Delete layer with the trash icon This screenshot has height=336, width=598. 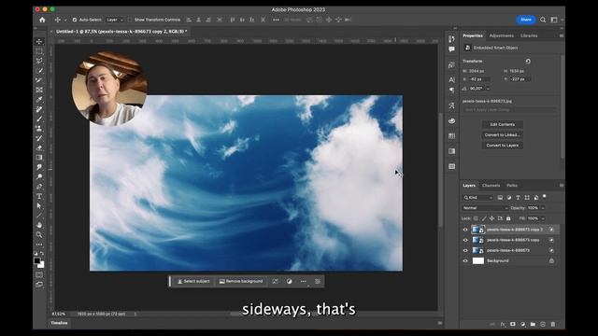click(x=553, y=324)
